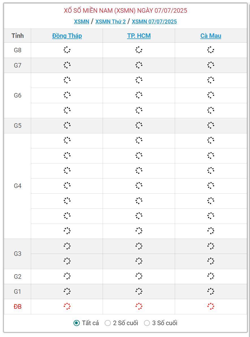Open the TP. HCM province link
Viewport: 250px width, 337px height.
click(x=139, y=36)
